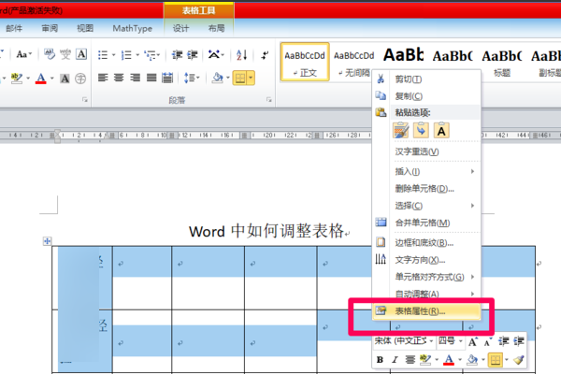This screenshot has width=561, height=374.
Task: Expand the 插入(I) submenu arrow
Action: [x=472, y=172]
